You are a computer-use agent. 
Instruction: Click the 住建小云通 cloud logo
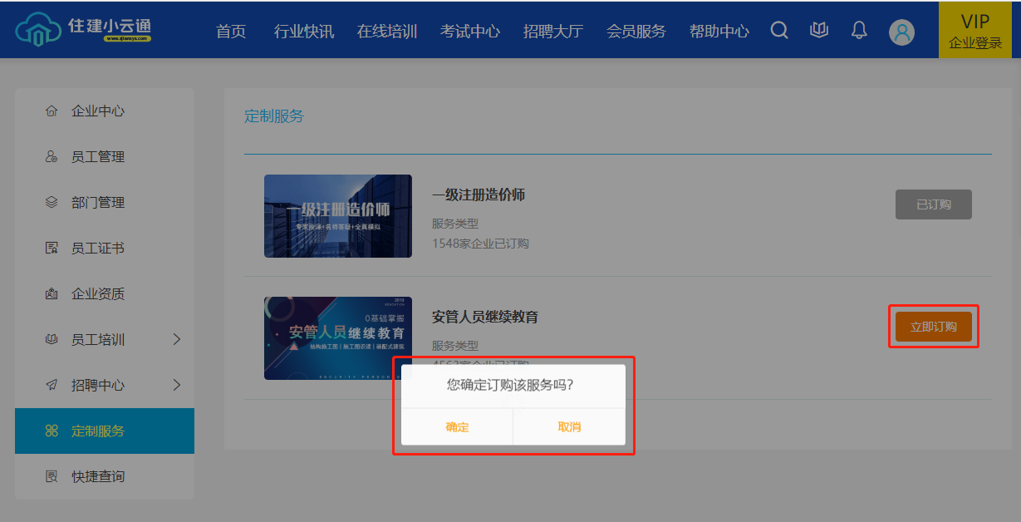(35, 30)
